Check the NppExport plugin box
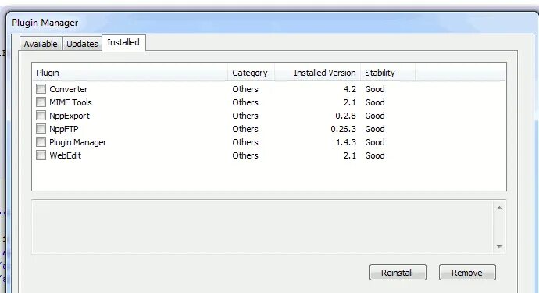Screen dimensions: 539x293 tap(41, 115)
